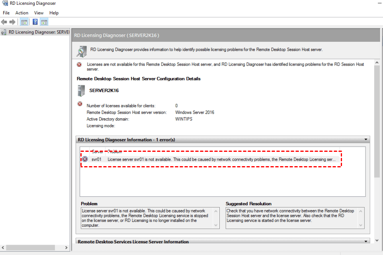
Task: Toggle the Show/Hide Console Tree icon
Action: [24, 22]
